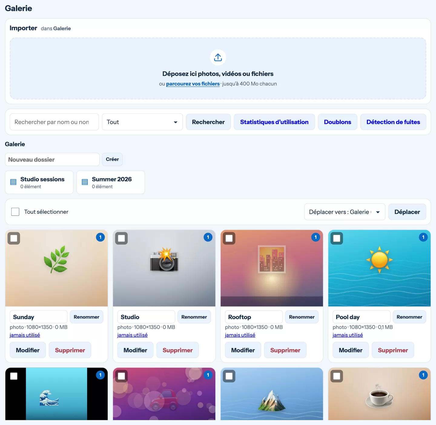The width and height of the screenshot is (436, 425).
Task: Click the parcourez vos fichiers link
Action: [193, 84]
